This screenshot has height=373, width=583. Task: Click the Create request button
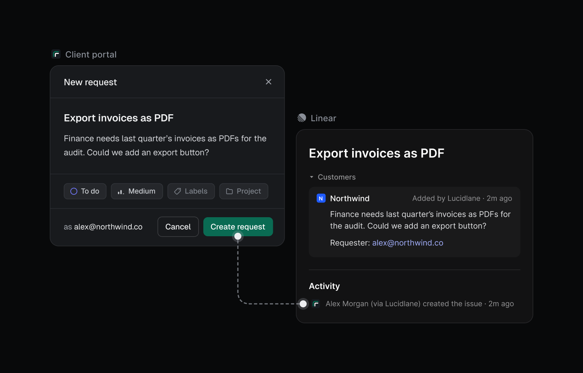[238, 227]
